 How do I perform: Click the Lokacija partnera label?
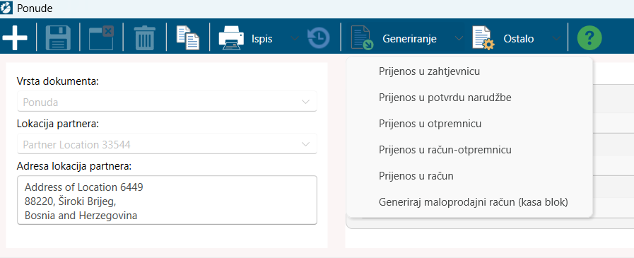pyautogui.click(x=58, y=124)
